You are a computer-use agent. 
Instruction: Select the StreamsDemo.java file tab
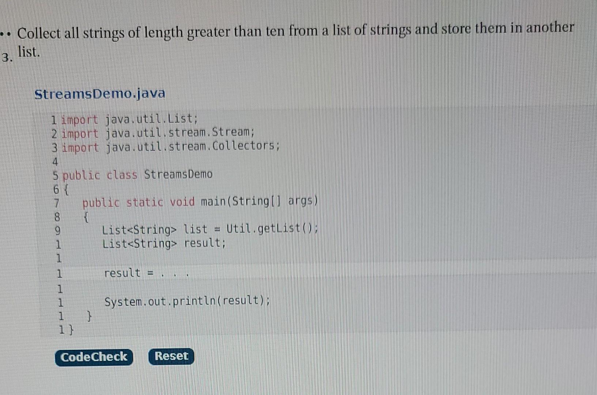(x=99, y=94)
